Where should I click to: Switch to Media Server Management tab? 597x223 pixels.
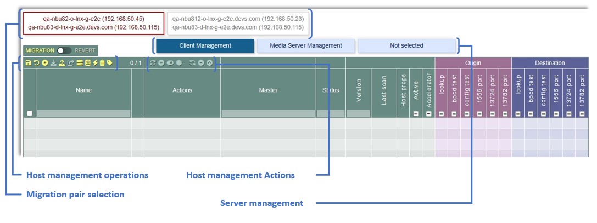[x=305, y=46]
